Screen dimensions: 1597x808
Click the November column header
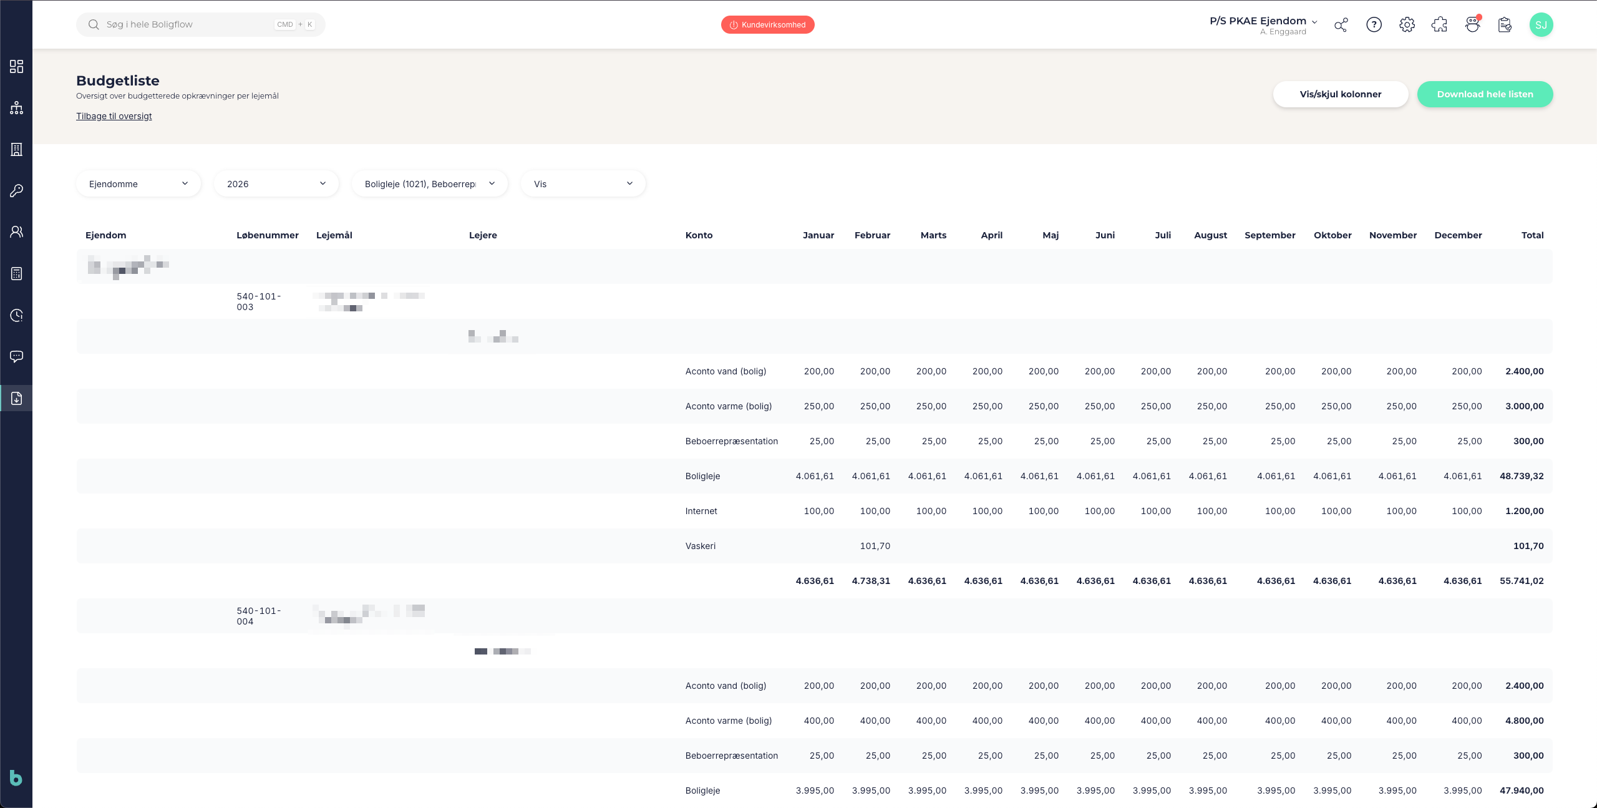(x=1393, y=235)
